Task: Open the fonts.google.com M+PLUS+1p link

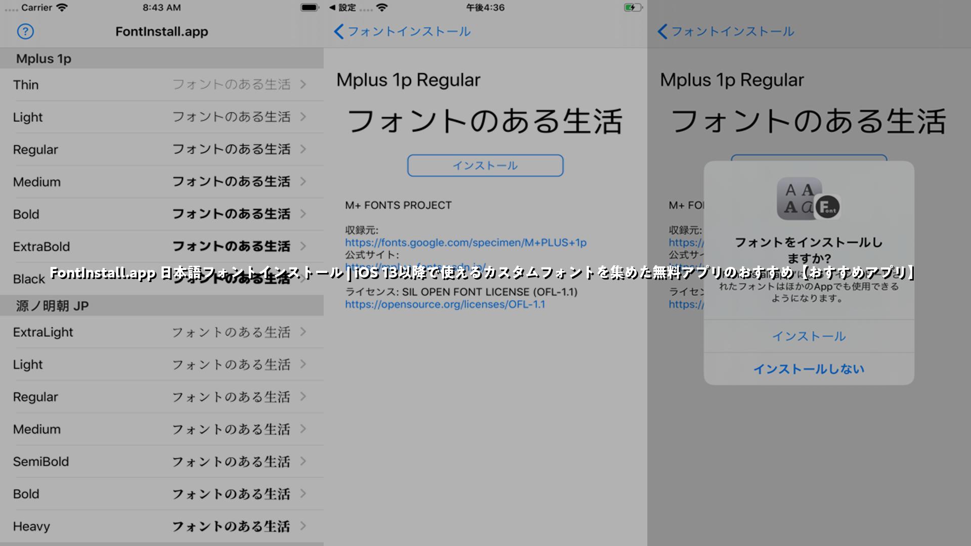Action: [x=466, y=243]
